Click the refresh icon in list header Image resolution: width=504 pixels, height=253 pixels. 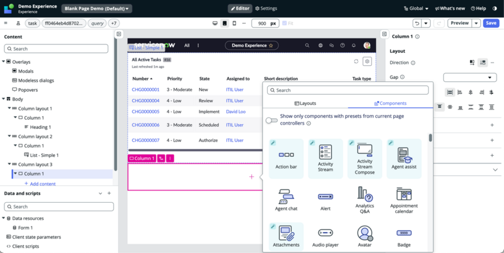pos(356,61)
